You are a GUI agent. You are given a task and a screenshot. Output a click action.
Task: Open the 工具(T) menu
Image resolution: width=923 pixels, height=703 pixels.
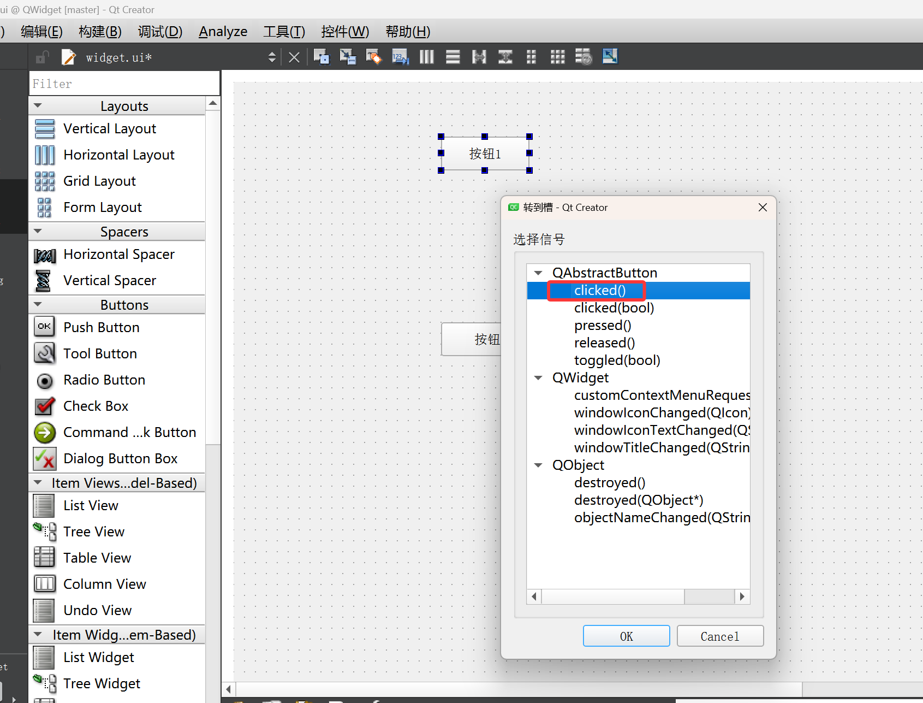[x=284, y=32]
